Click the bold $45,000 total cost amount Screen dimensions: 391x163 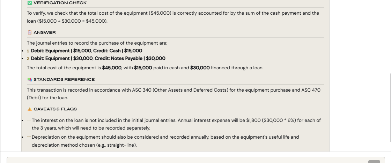[112, 68]
